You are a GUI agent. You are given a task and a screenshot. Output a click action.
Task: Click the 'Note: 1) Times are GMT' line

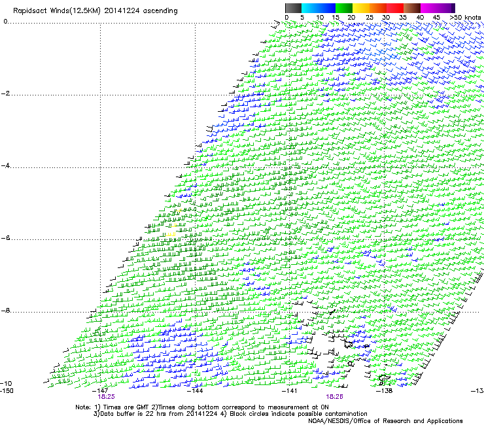point(202,407)
